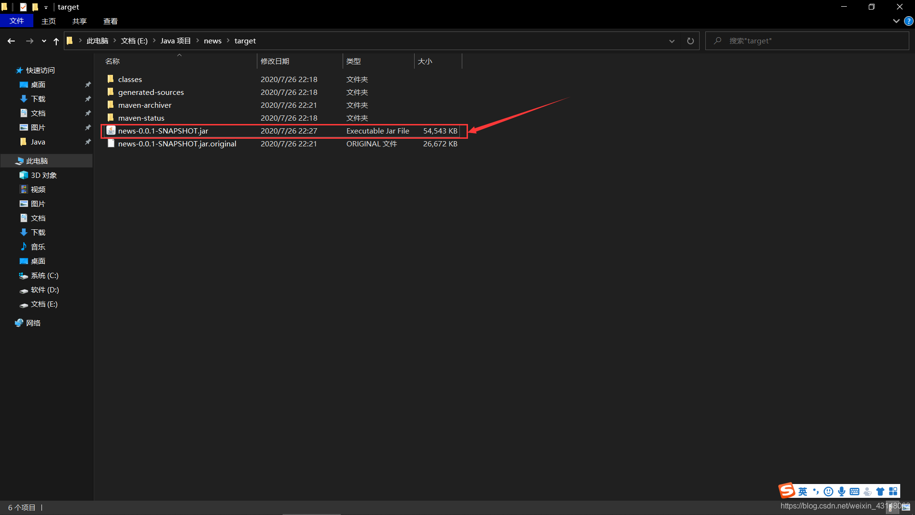Image resolution: width=915 pixels, height=515 pixels.
Task: Open the 共享 ribbon tab
Action: pyautogui.click(x=80, y=21)
